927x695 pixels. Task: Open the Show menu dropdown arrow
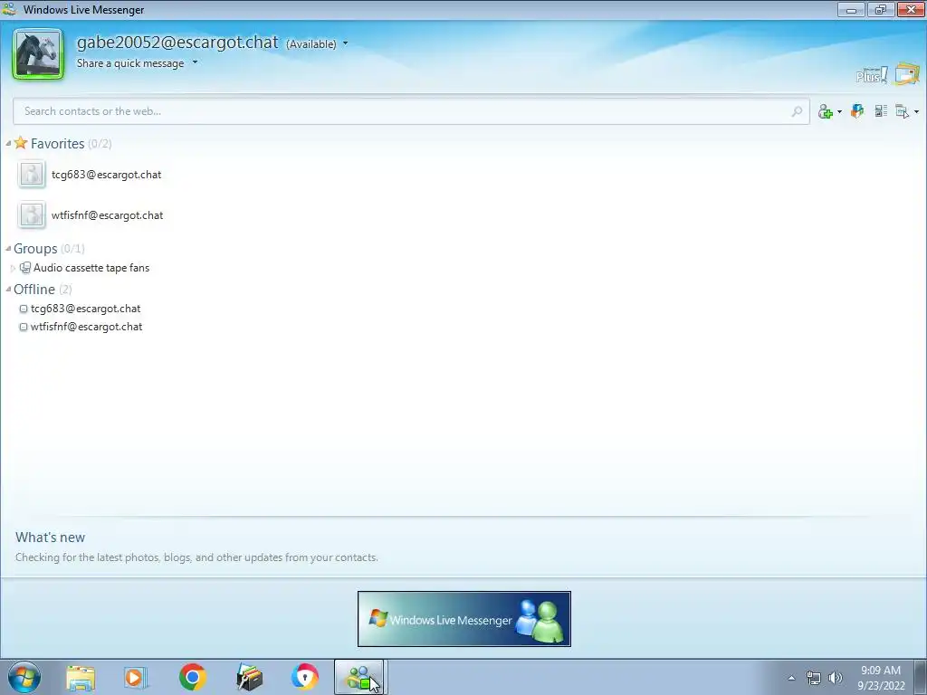pyautogui.click(x=916, y=111)
